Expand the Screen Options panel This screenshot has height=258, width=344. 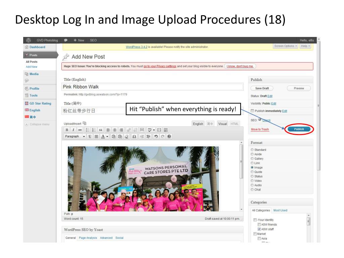286,46
